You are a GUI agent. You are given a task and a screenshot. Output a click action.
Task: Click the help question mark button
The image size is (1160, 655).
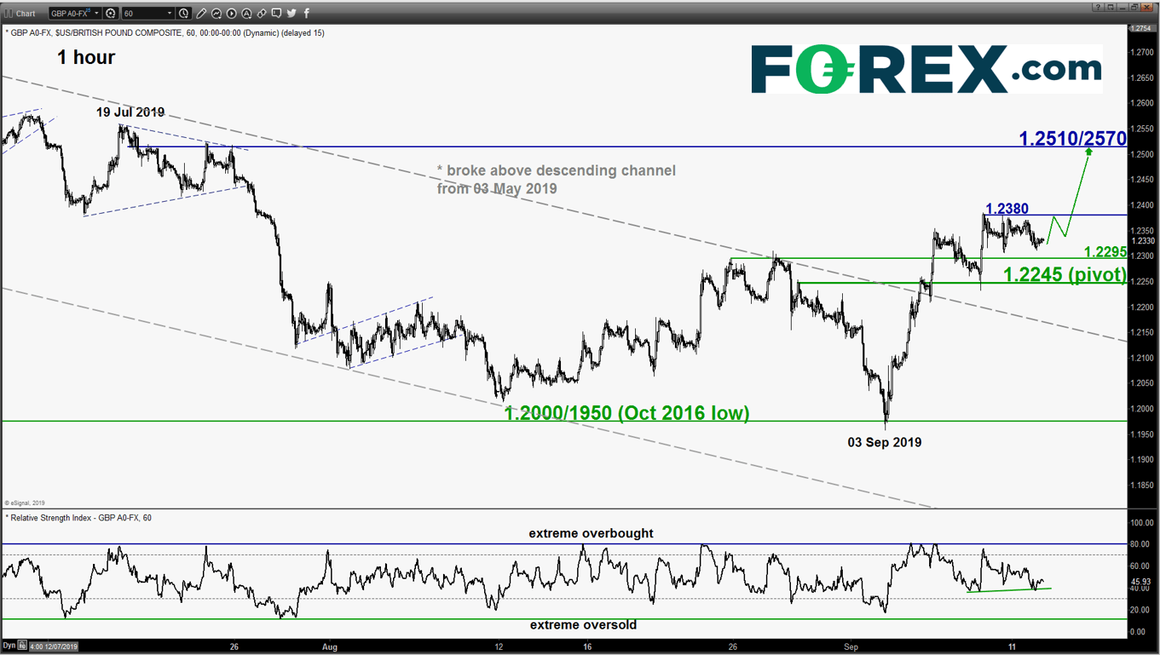[1098, 7]
